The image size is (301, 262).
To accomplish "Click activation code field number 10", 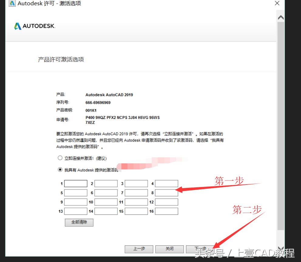I will tap(106, 202).
